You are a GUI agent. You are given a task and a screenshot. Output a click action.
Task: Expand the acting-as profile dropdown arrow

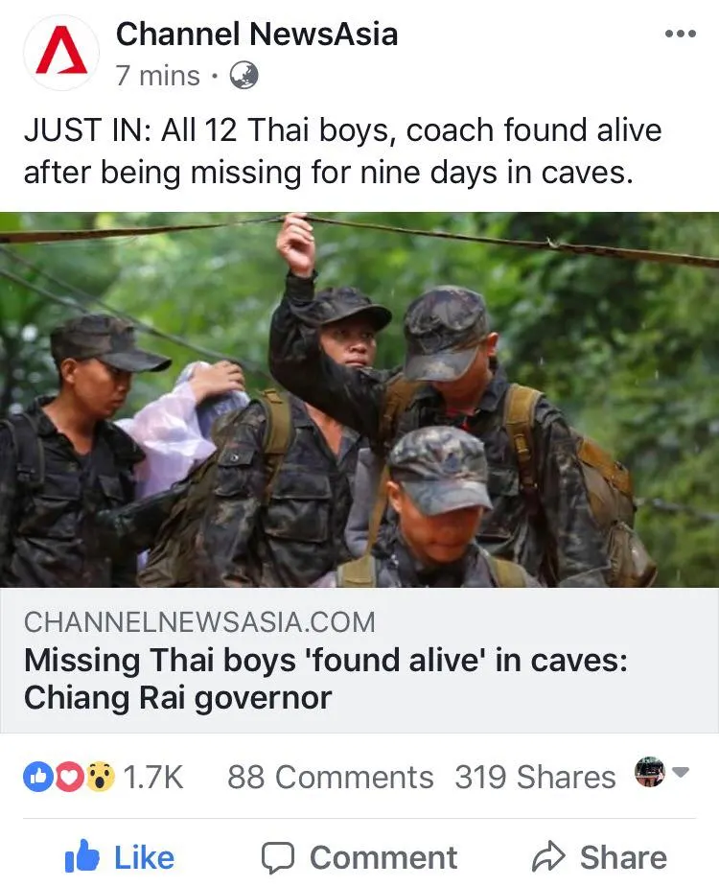(682, 772)
